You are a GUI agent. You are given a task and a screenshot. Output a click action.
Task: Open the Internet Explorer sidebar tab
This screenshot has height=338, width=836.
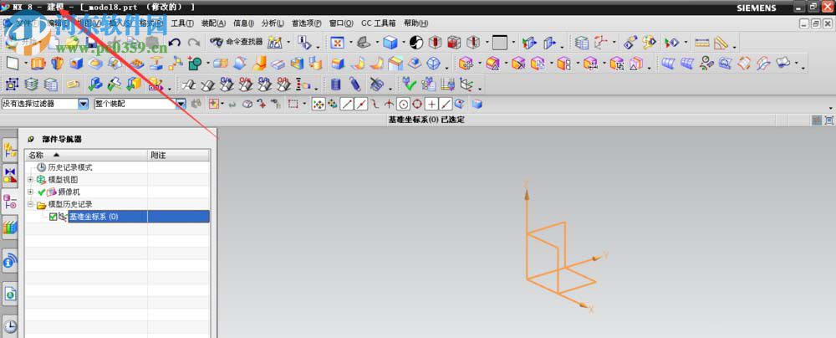click(x=10, y=293)
